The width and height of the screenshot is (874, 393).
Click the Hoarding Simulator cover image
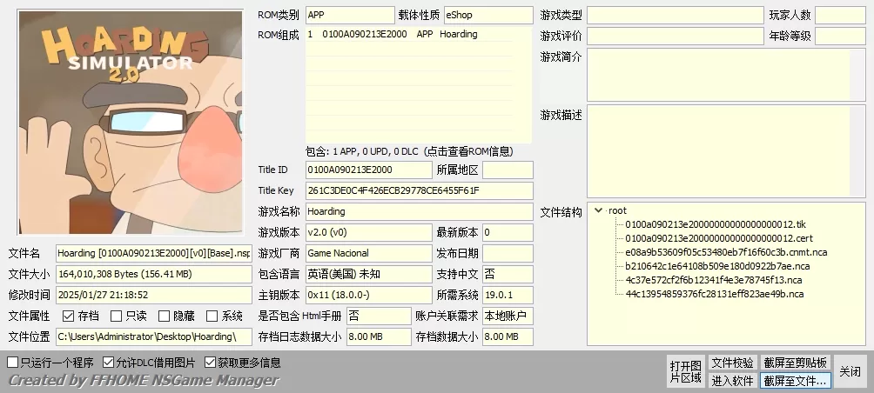[x=131, y=122]
